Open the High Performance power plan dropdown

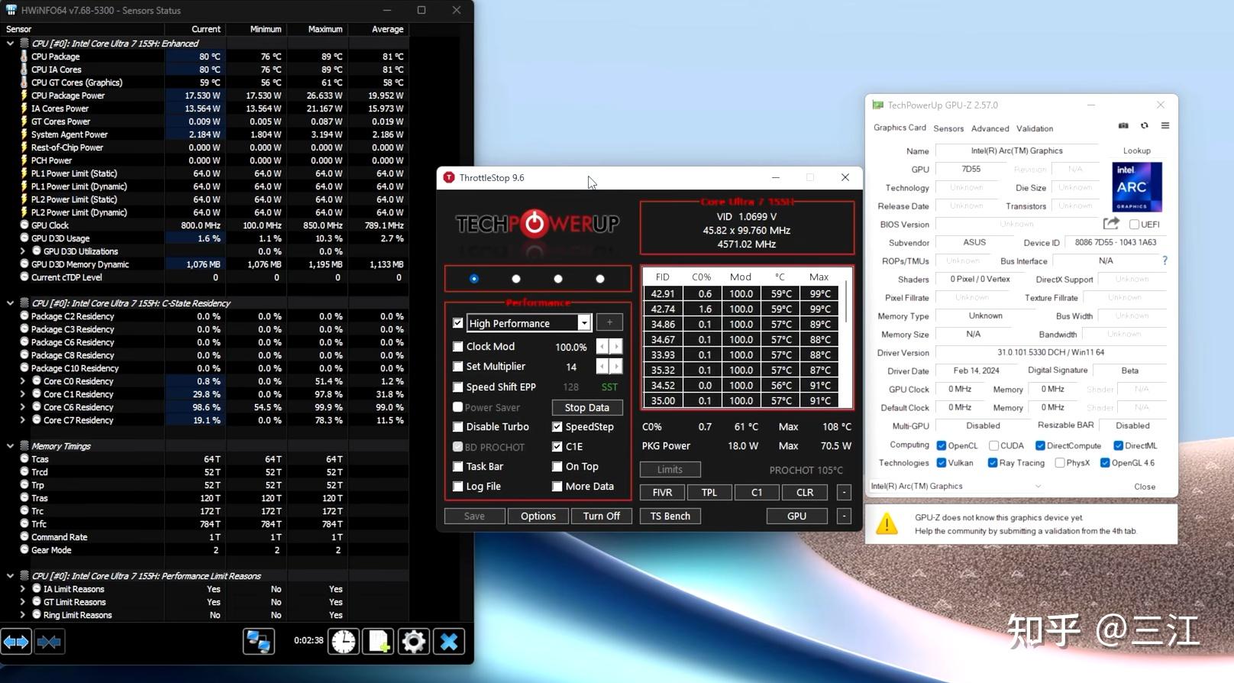(x=584, y=323)
